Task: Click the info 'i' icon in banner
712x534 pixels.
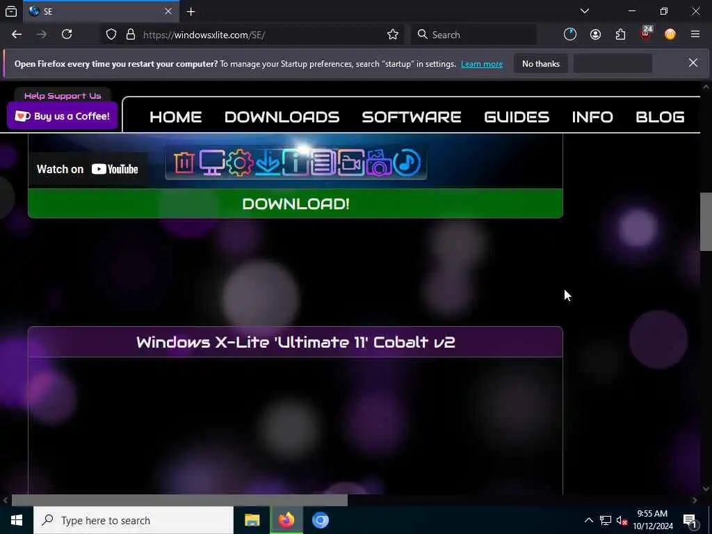Action: (295, 163)
